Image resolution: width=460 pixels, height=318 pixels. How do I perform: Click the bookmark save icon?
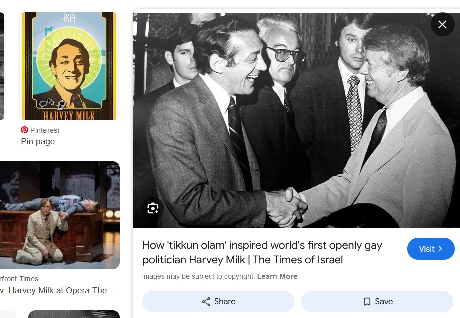(x=367, y=302)
